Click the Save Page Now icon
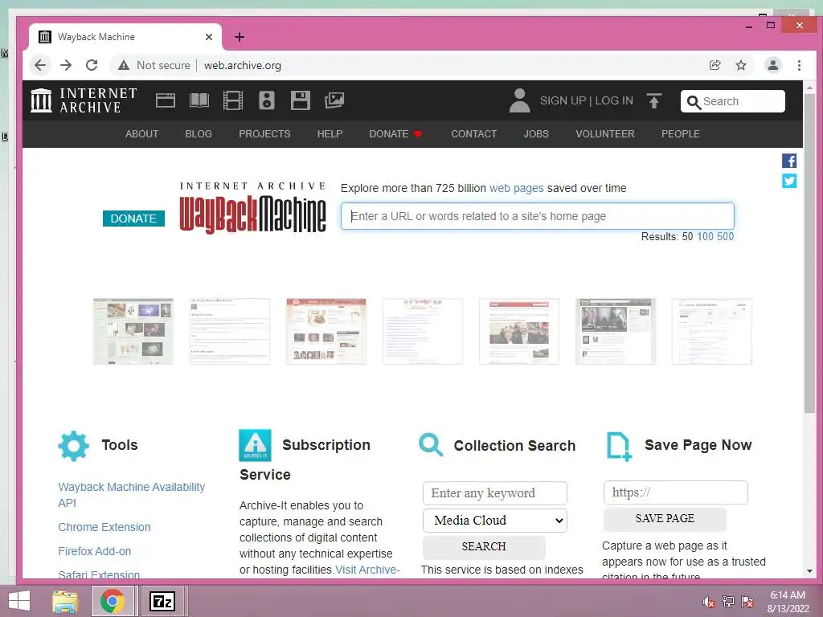 [x=619, y=447]
